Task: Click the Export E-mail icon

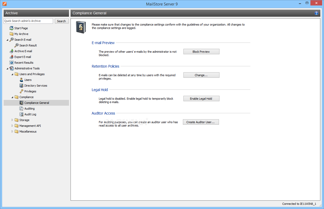Action: [11, 57]
